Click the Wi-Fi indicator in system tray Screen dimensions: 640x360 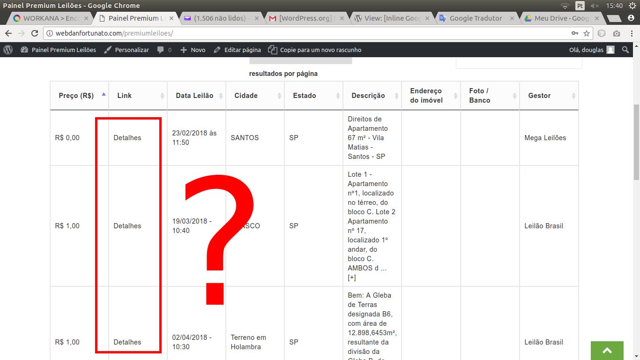point(565,6)
